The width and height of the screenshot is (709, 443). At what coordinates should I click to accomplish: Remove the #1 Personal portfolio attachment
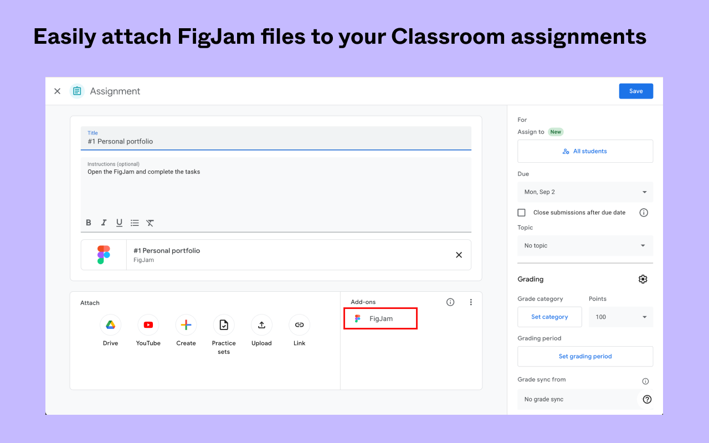click(459, 255)
